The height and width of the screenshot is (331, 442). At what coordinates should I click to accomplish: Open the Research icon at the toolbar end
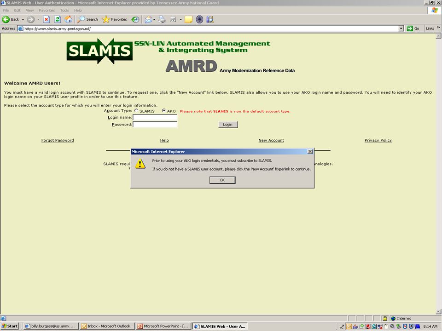[x=210, y=19]
